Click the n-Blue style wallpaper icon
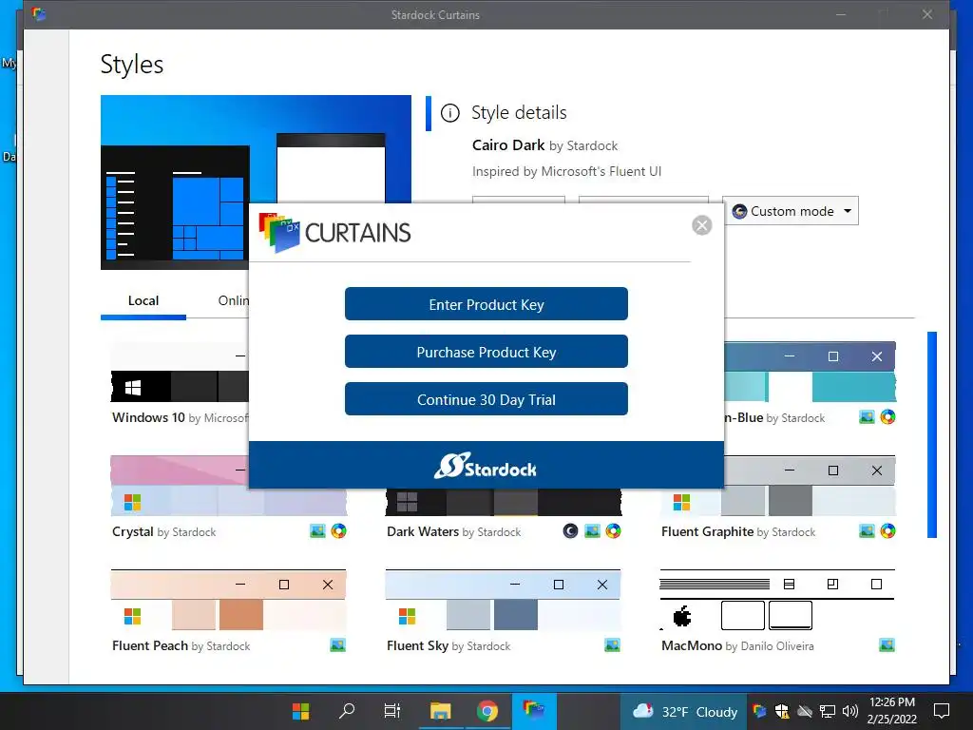The height and width of the screenshot is (730, 973). coord(867,417)
